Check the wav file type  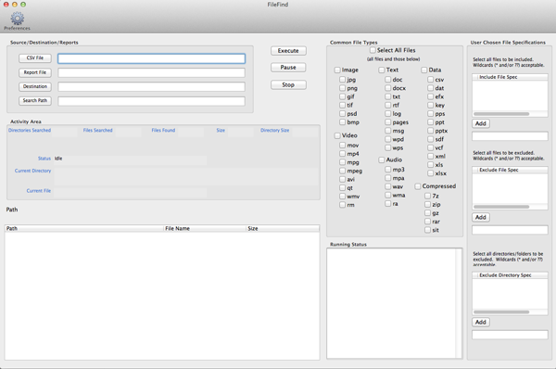coord(388,186)
